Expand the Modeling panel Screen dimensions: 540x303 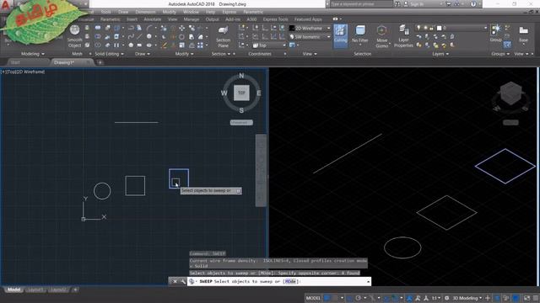[x=33, y=54]
